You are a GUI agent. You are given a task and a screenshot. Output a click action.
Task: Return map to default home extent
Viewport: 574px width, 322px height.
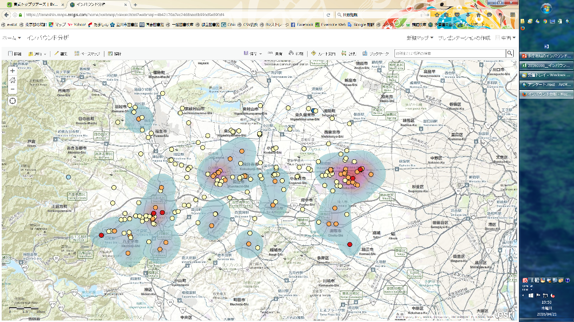(13, 80)
